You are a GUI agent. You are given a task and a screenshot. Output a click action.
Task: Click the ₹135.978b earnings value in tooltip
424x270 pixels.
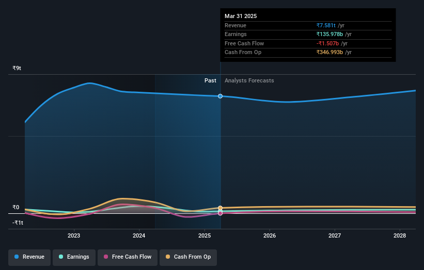click(329, 34)
